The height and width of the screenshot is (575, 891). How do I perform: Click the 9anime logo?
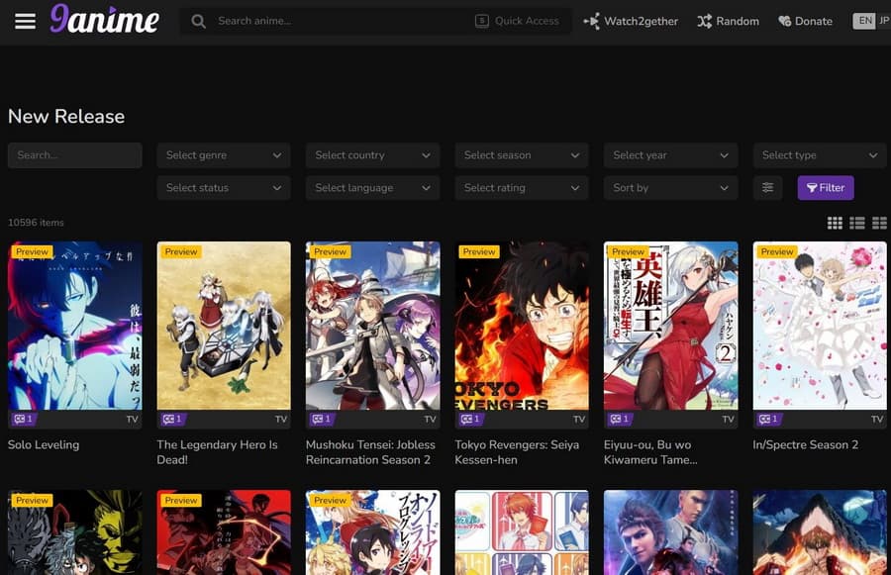pyautogui.click(x=104, y=20)
